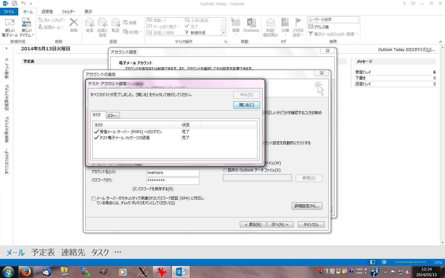Screen dimensions: 445x278
Task: Open the Drafts (下書き) link under Messages
Action: coord(361,78)
